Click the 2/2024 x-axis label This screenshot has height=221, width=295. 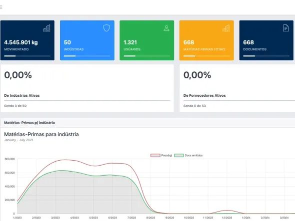point(265,218)
